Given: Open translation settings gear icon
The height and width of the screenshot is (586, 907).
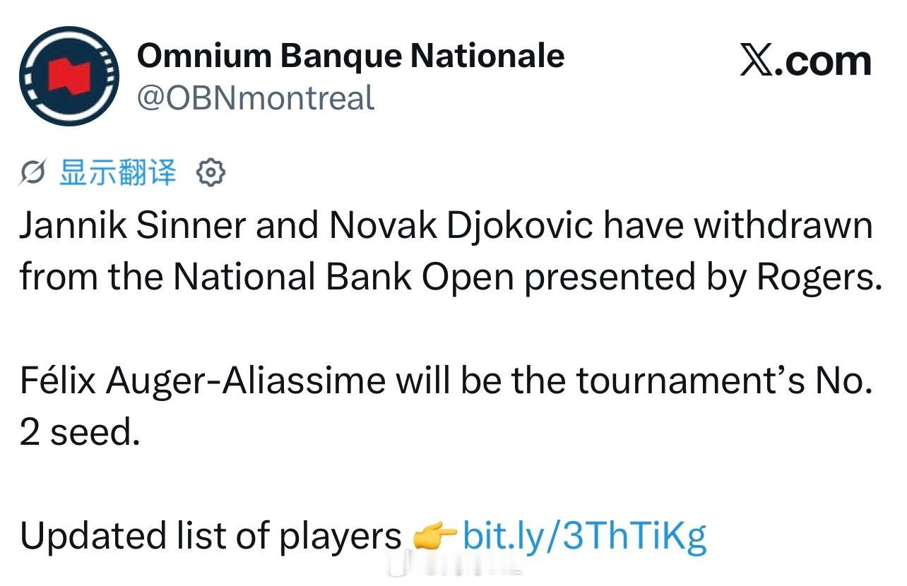Looking at the screenshot, I should pyautogui.click(x=210, y=172).
